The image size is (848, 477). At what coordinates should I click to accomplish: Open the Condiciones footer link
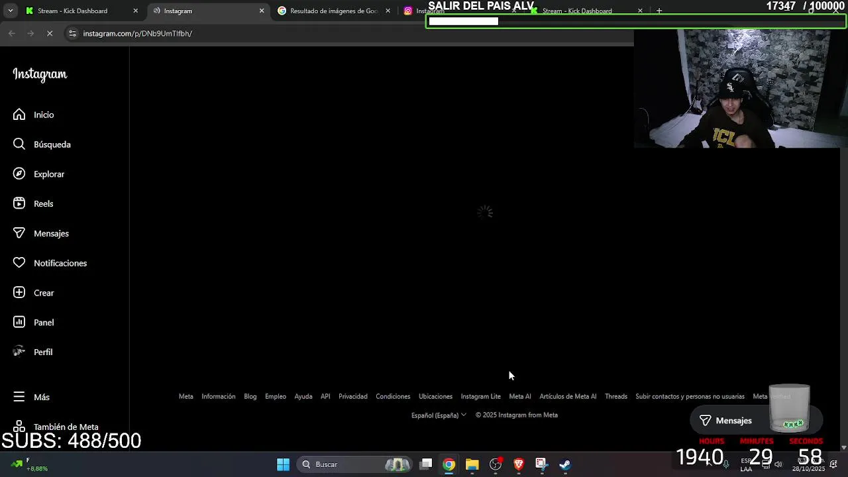pyautogui.click(x=393, y=397)
